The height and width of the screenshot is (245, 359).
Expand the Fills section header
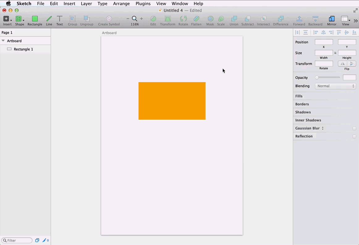click(x=299, y=96)
